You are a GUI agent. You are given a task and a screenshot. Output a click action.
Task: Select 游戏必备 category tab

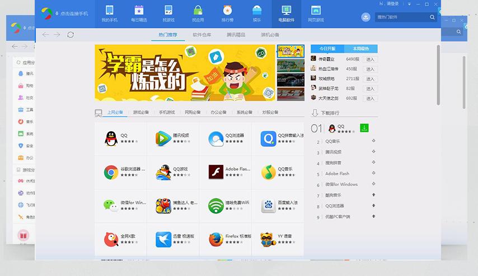click(141, 112)
